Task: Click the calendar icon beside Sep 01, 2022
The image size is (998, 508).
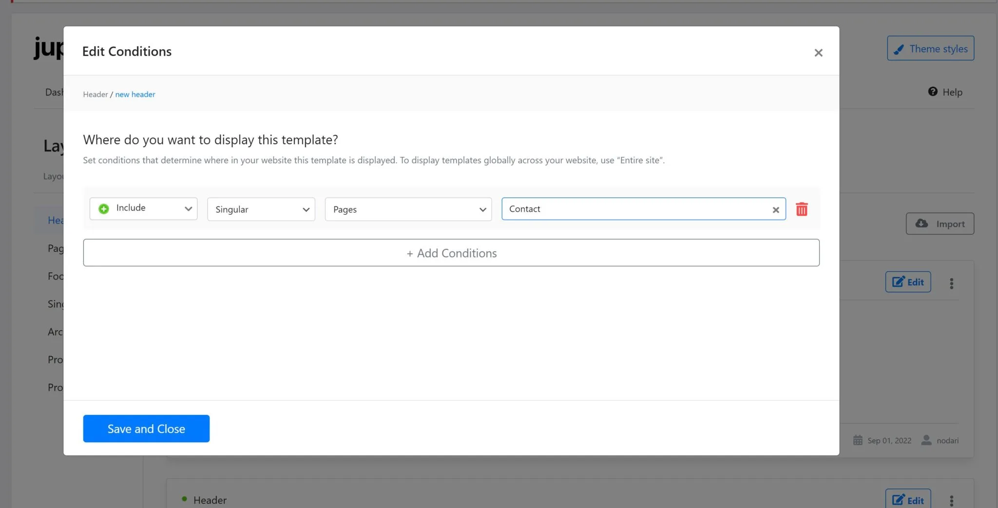Action: click(858, 440)
